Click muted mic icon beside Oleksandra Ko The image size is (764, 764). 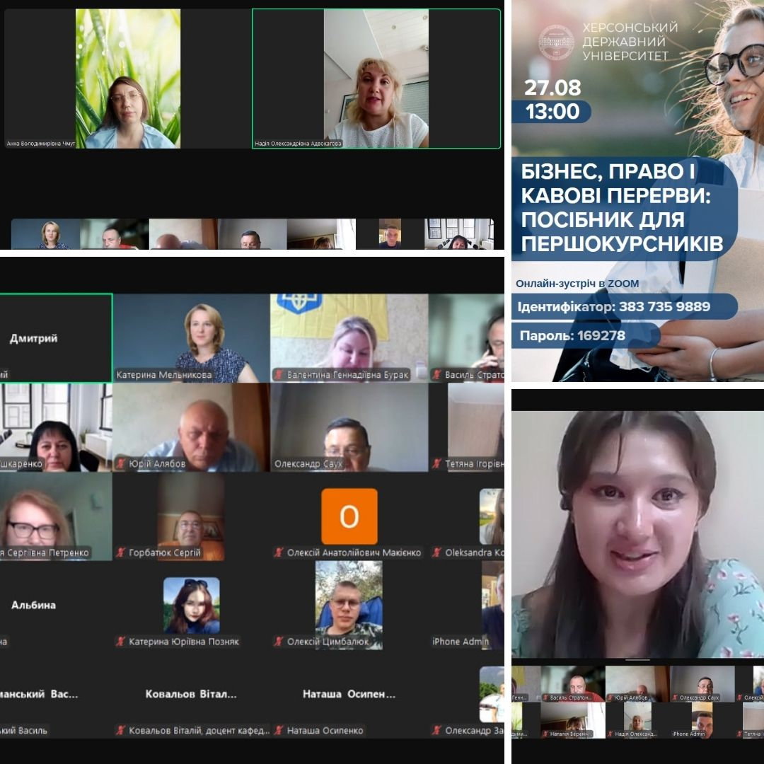437,552
